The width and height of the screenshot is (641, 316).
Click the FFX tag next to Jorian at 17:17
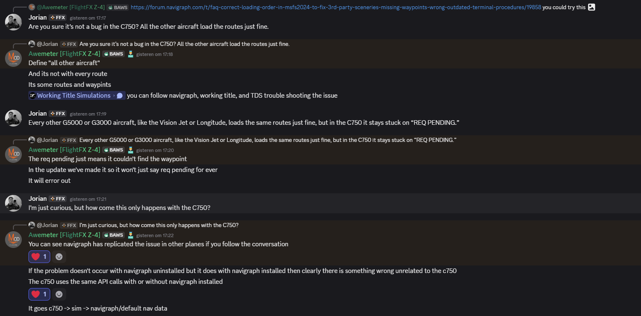click(x=58, y=18)
